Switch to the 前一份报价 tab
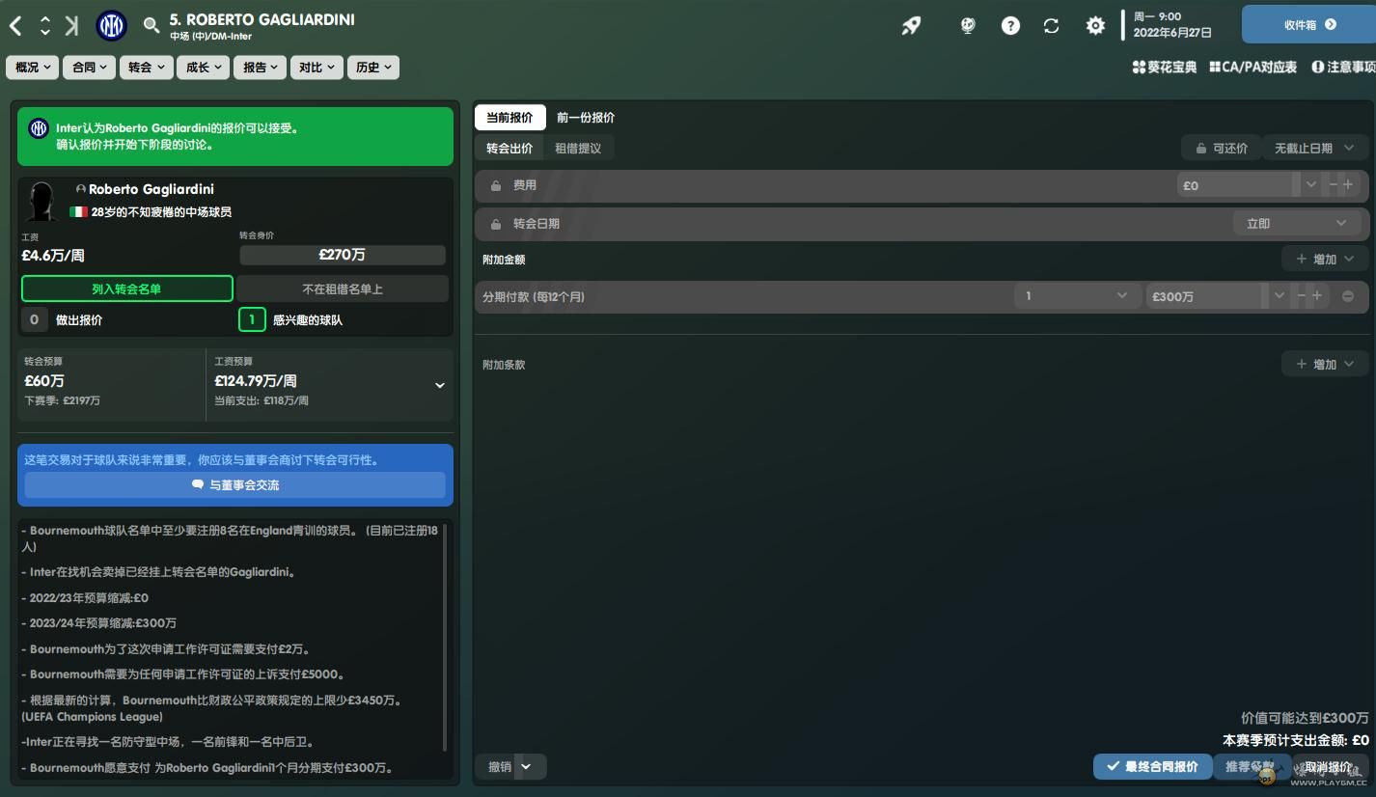This screenshot has width=1376, height=797. (x=586, y=118)
